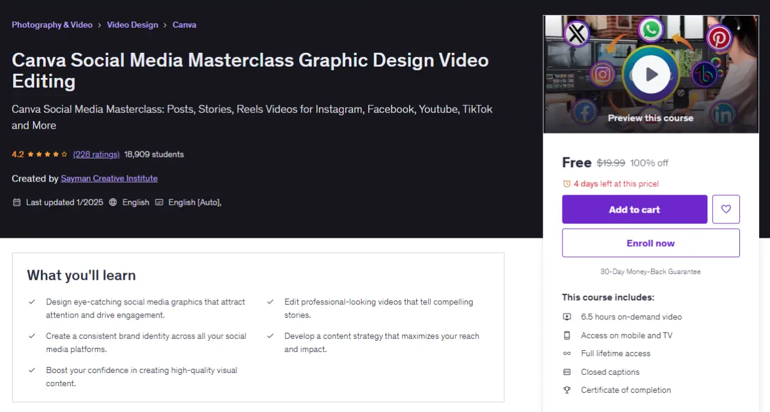Click the WhatsApp logo in preview thumbnail

tap(651, 30)
